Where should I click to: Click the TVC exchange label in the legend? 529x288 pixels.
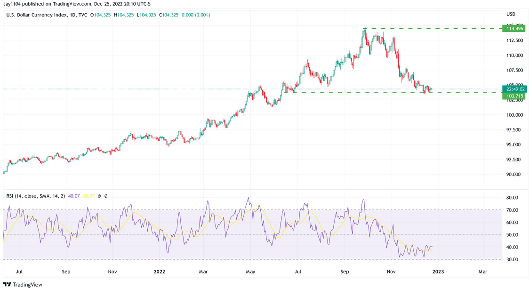83,15
